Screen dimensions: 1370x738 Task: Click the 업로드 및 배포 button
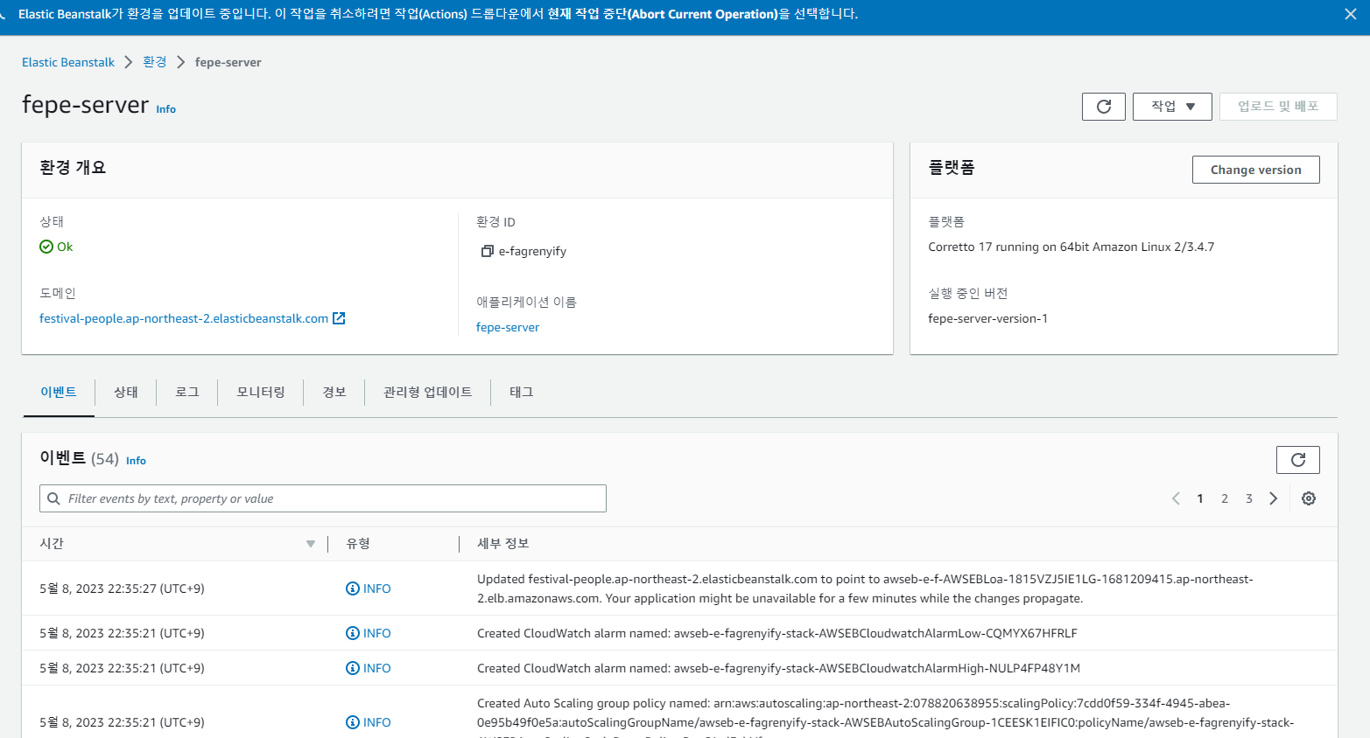[1278, 107]
